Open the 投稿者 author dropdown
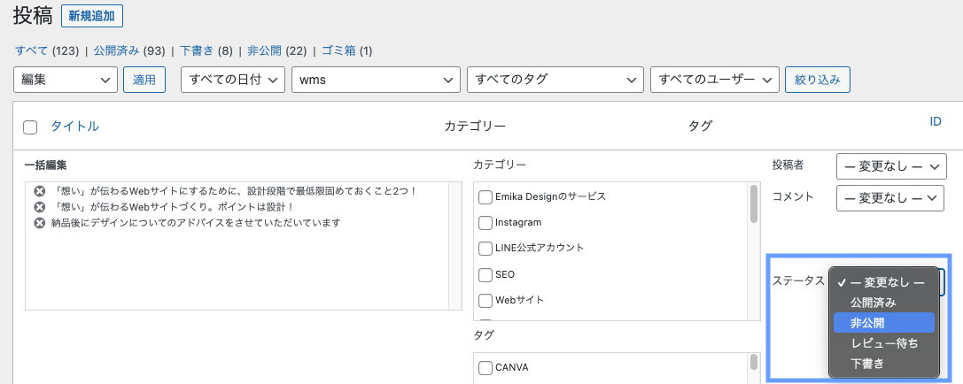Screen dimensions: 963x384 tap(890, 165)
